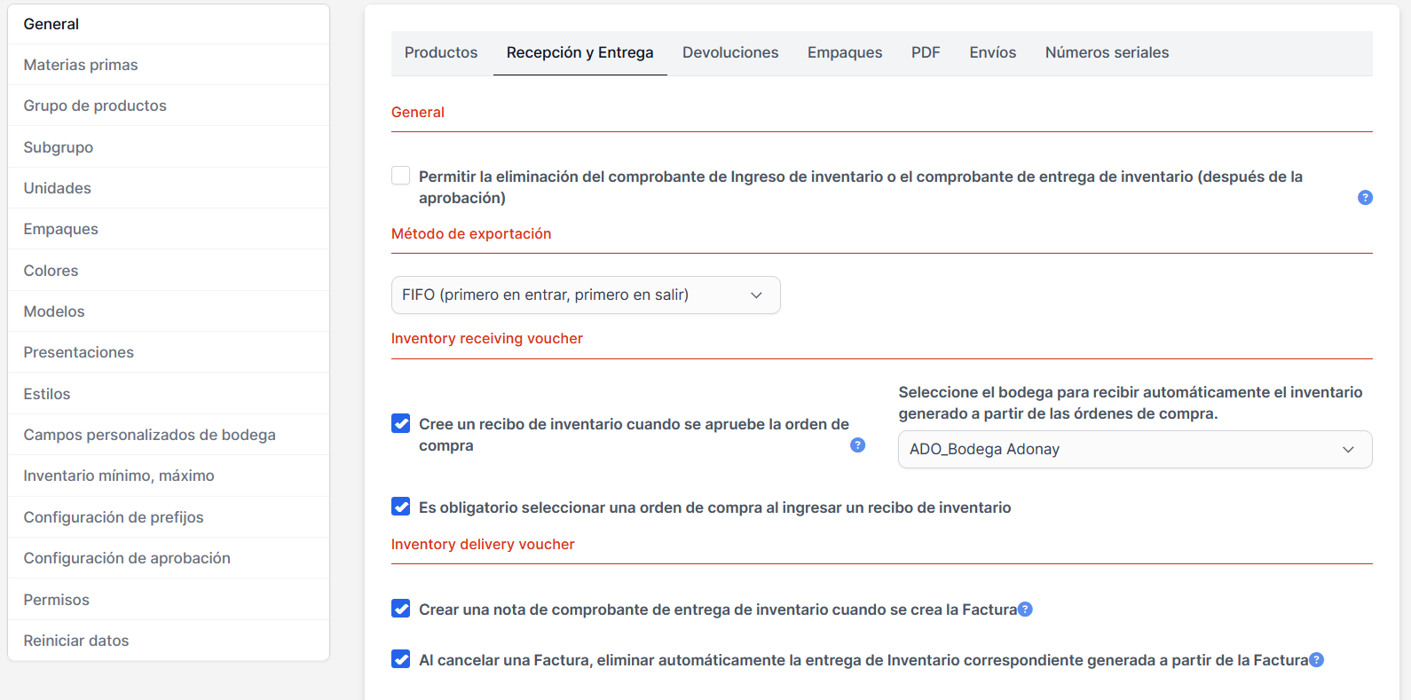This screenshot has width=1411, height=700.
Task: Switch to the Productos tab
Action: pyautogui.click(x=441, y=53)
